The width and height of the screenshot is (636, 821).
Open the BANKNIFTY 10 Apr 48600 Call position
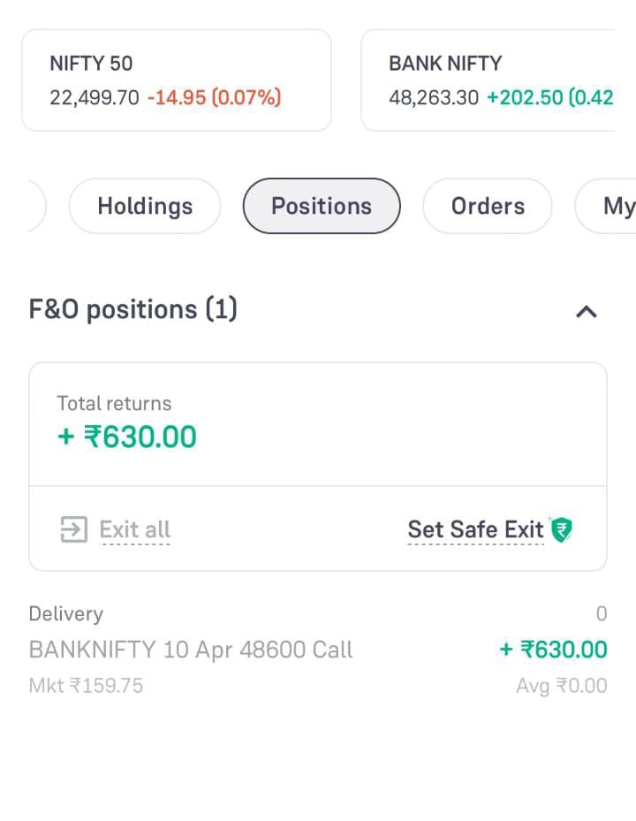point(191,650)
